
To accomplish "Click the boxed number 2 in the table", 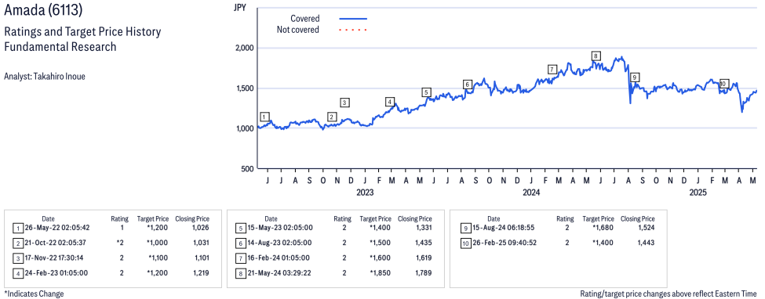I will point(17,243).
